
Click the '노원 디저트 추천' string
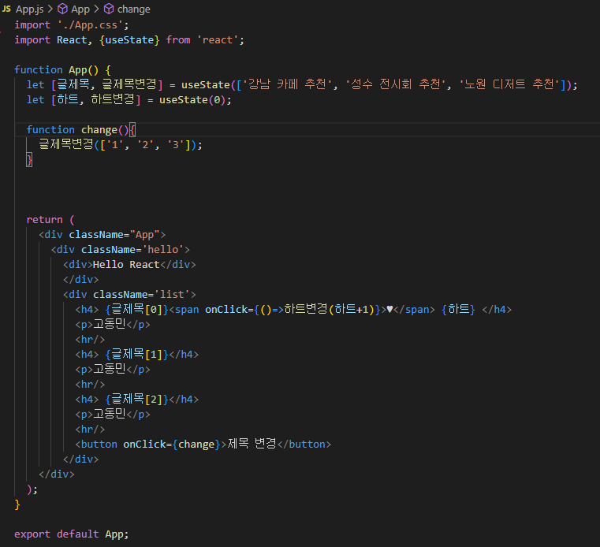(x=509, y=84)
